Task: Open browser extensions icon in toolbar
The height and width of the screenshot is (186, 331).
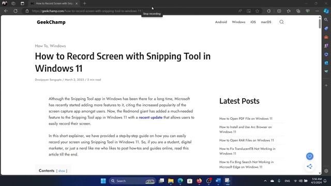Action: [x=269, y=11]
